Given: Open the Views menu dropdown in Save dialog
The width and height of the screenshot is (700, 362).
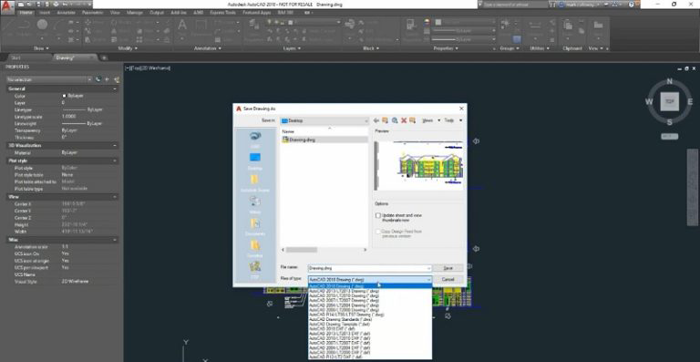Looking at the screenshot, I should coord(431,120).
